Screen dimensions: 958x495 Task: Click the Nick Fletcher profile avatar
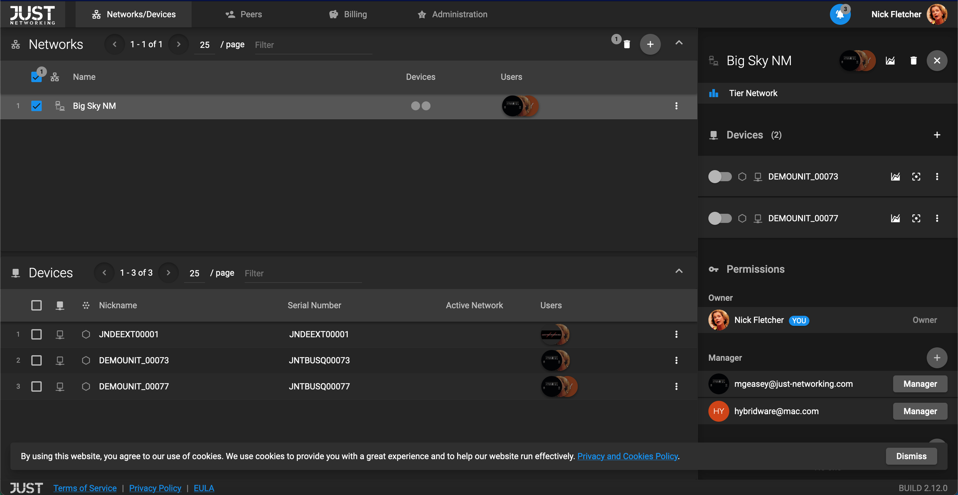tap(937, 14)
